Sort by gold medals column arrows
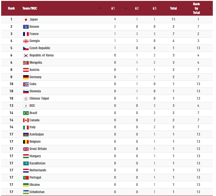This screenshot has height=196, width=216. (126, 8)
